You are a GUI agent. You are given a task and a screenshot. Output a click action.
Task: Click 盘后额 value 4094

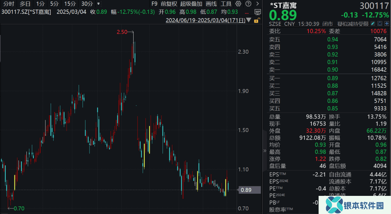pyautogui.click(x=380, y=166)
